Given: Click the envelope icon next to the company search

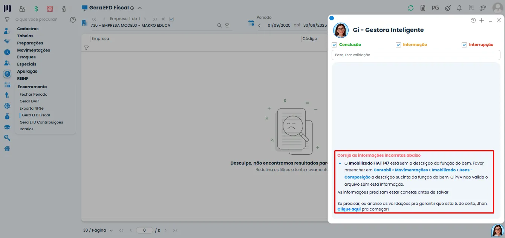Looking at the screenshot, I should pyautogui.click(x=226, y=25).
